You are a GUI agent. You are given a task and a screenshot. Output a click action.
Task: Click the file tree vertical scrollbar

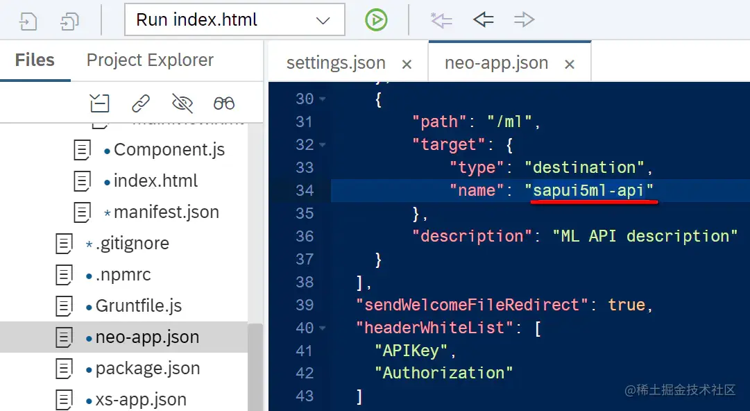tap(255, 367)
